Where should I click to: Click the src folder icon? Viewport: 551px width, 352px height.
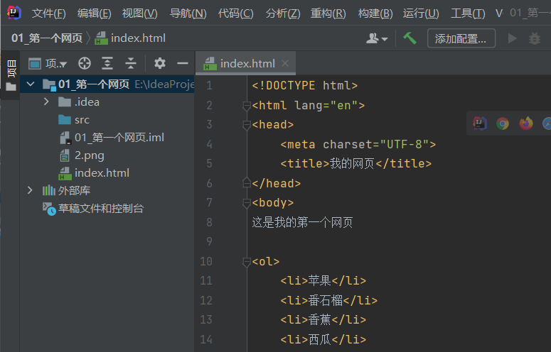[x=65, y=120]
